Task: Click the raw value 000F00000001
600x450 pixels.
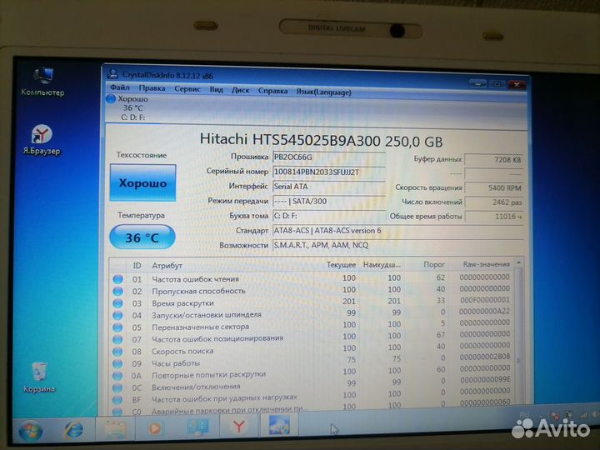Action: coord(485,300)
